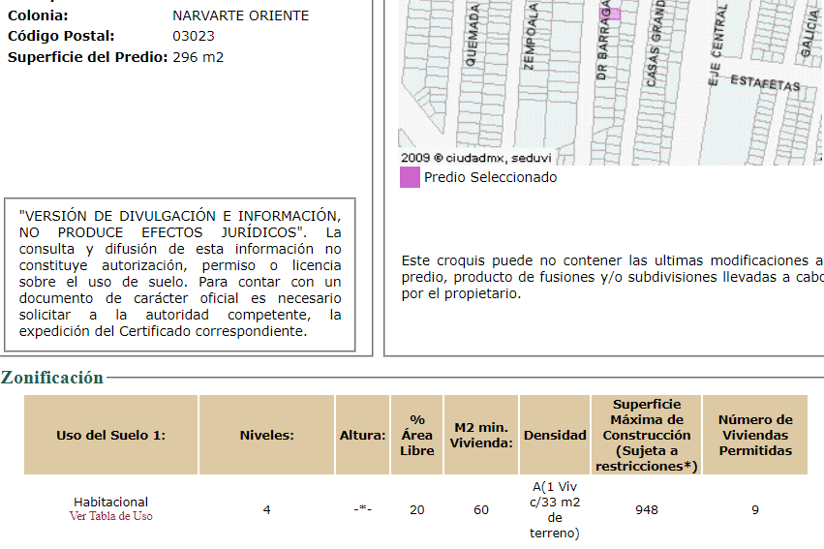
Task: Select the '296 m2' surface value
Action: [198, 57]
